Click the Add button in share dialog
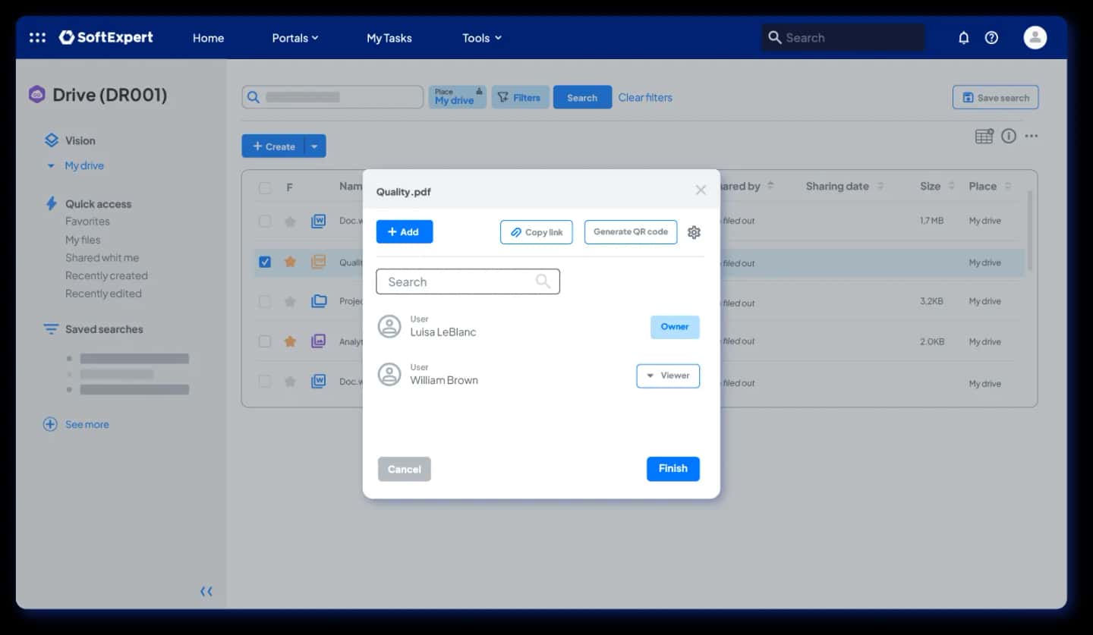The width and height of the screenshot is (1093, 635). 405,231
